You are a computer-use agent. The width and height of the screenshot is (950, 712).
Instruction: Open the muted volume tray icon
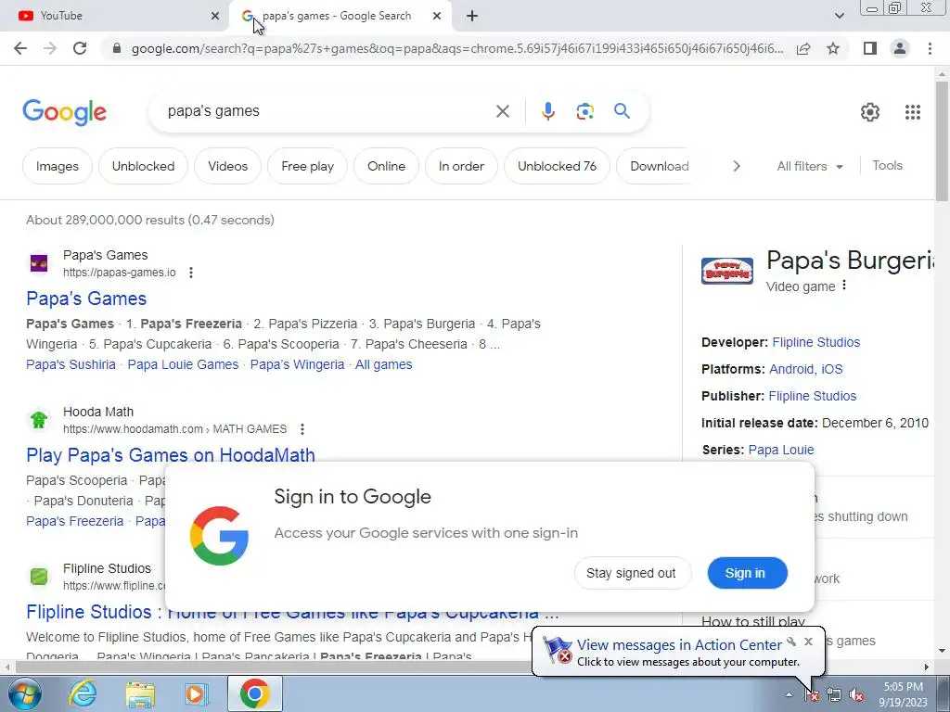856,695
